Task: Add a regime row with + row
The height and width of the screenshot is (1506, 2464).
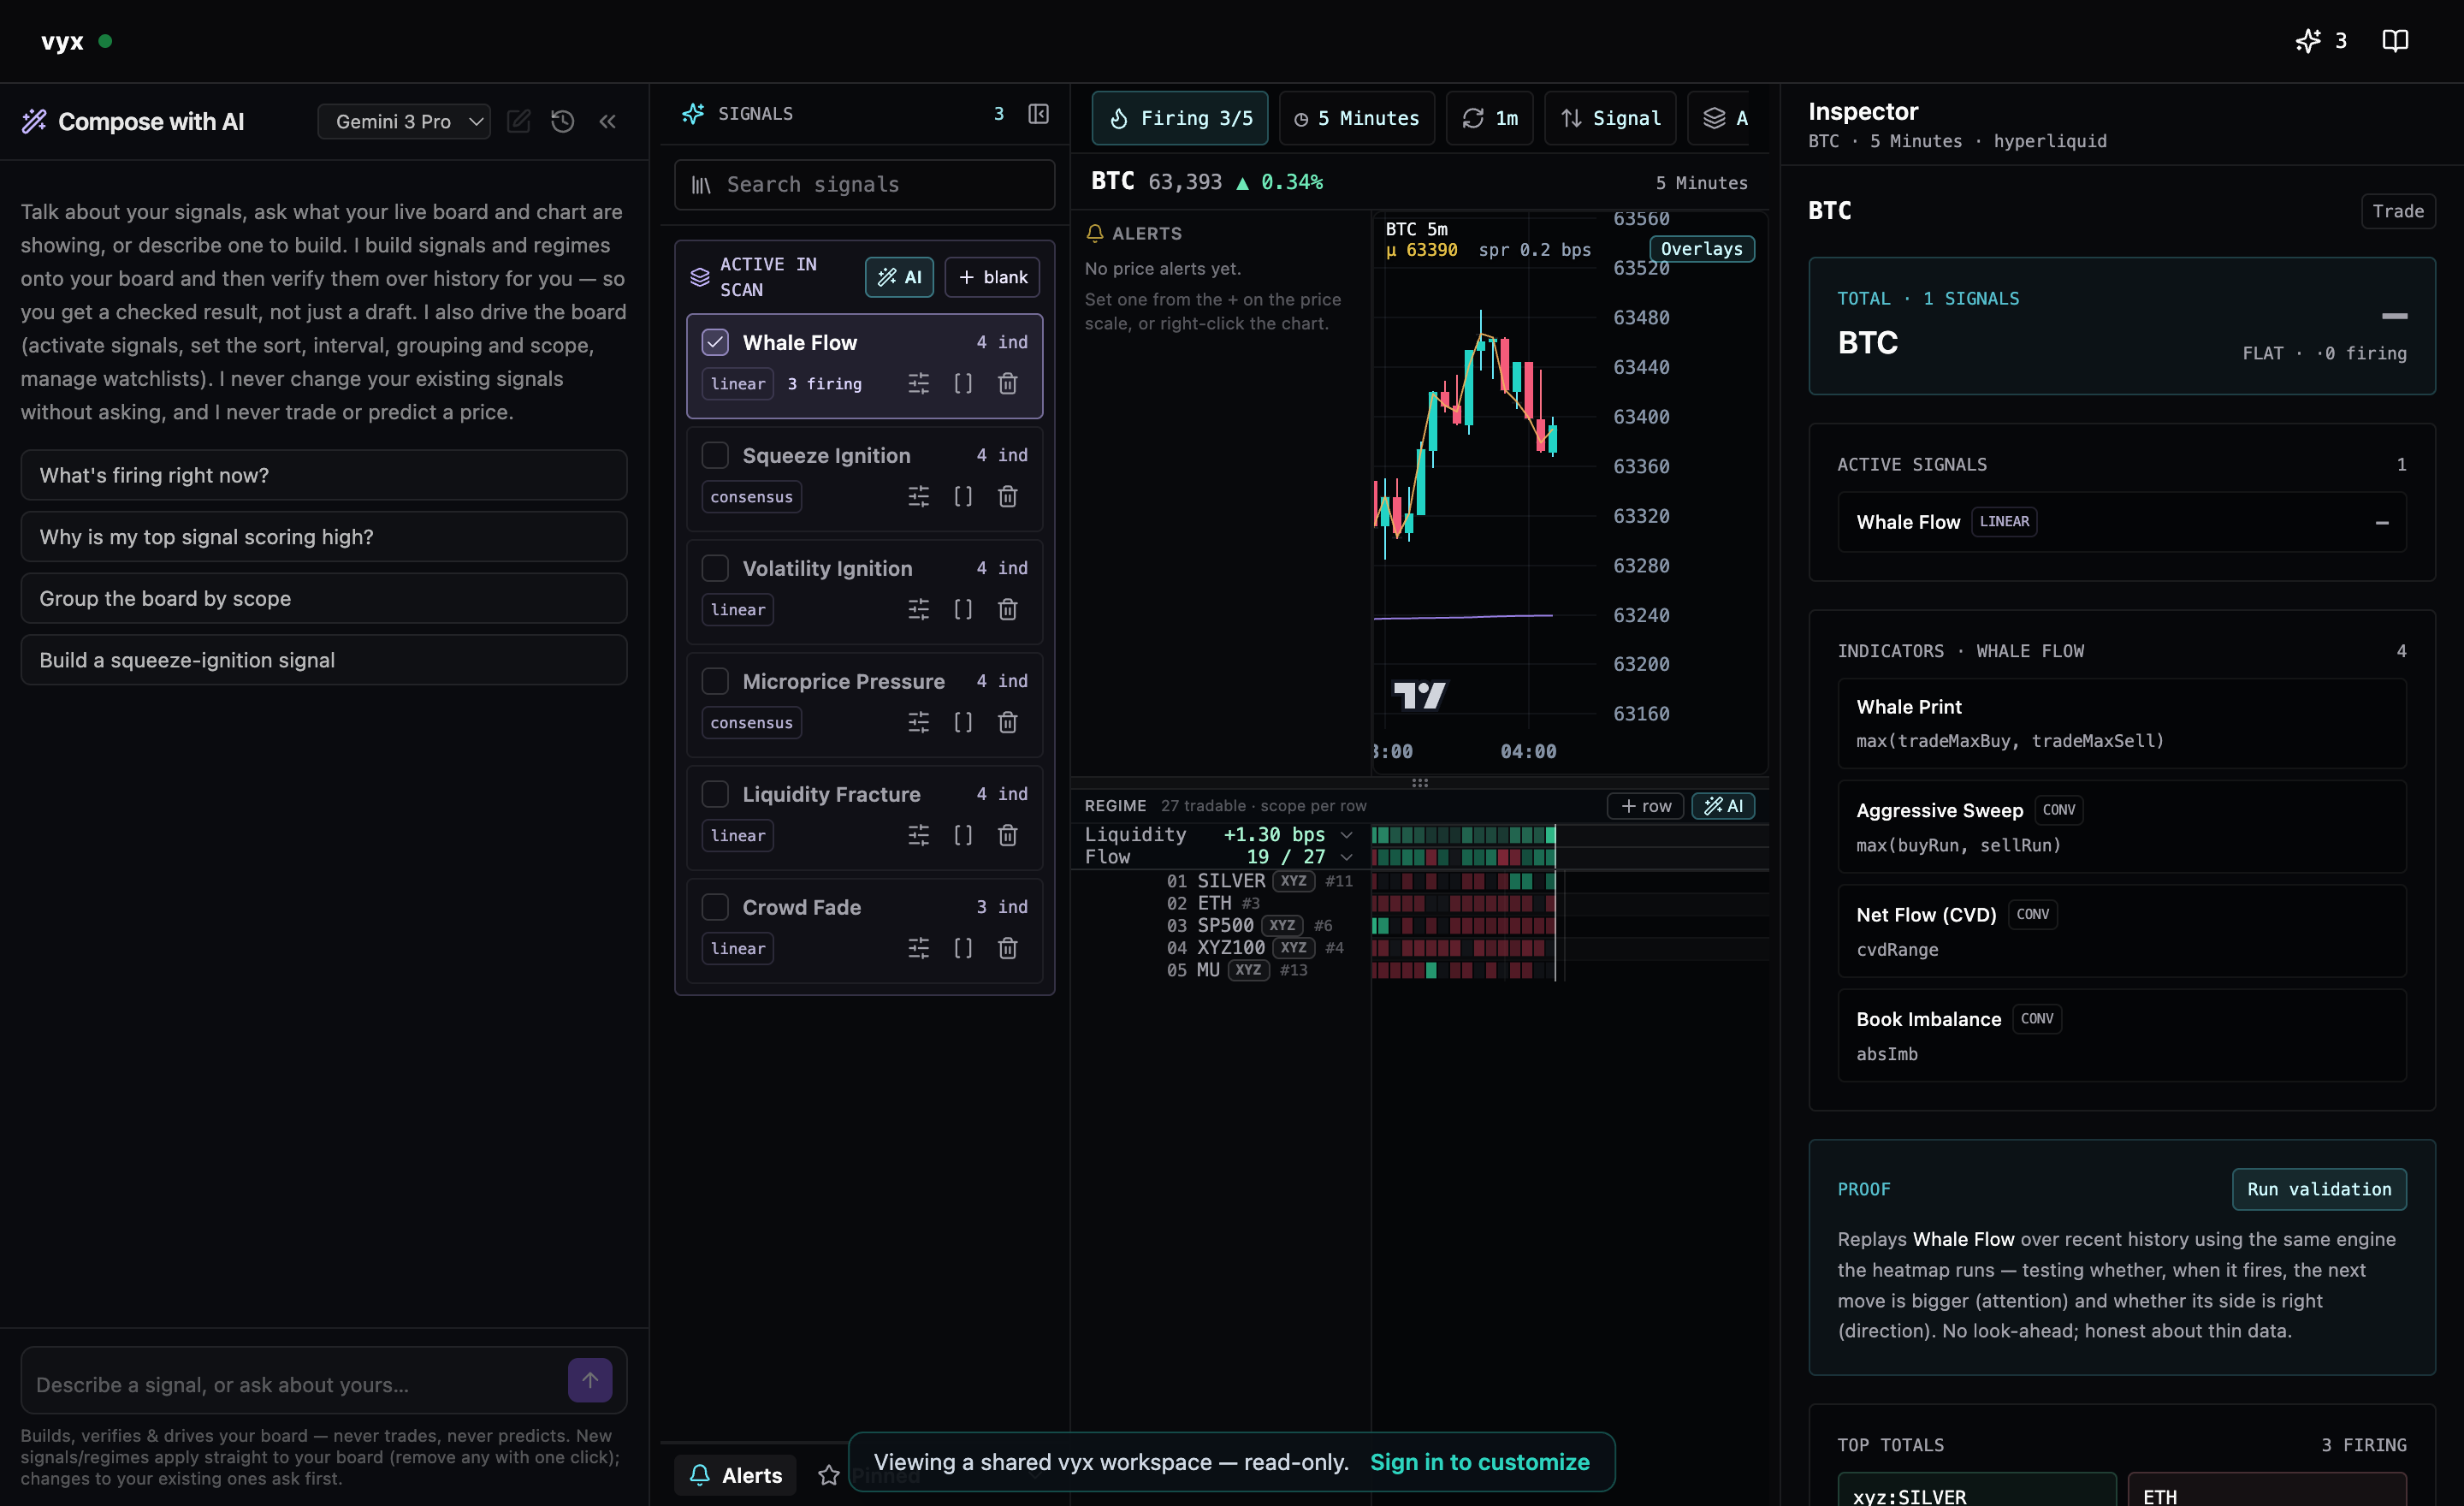Action: coord(1645,806)
